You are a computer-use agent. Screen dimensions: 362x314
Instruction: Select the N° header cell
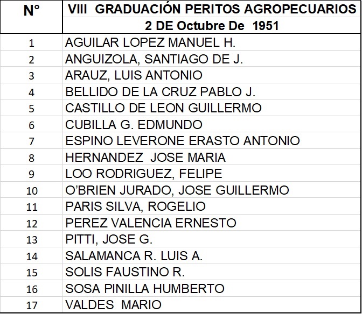[31, 17]
